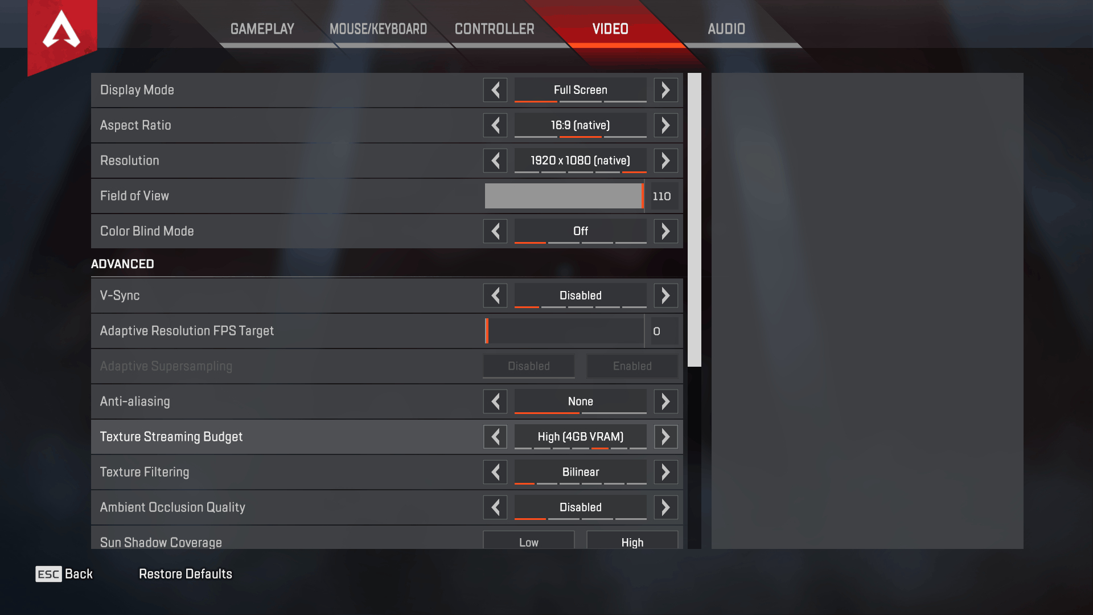Toggle Sun Shadow Coverage to High

631,542
